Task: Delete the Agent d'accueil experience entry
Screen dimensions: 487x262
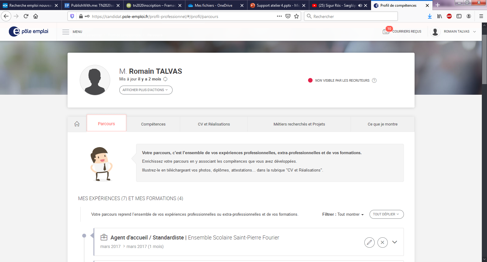Action: [382, 243]
